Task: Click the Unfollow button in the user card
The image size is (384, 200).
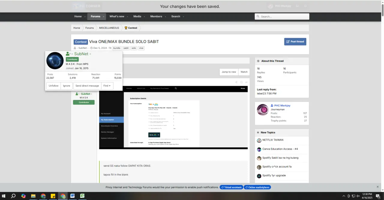Action: 54,86
